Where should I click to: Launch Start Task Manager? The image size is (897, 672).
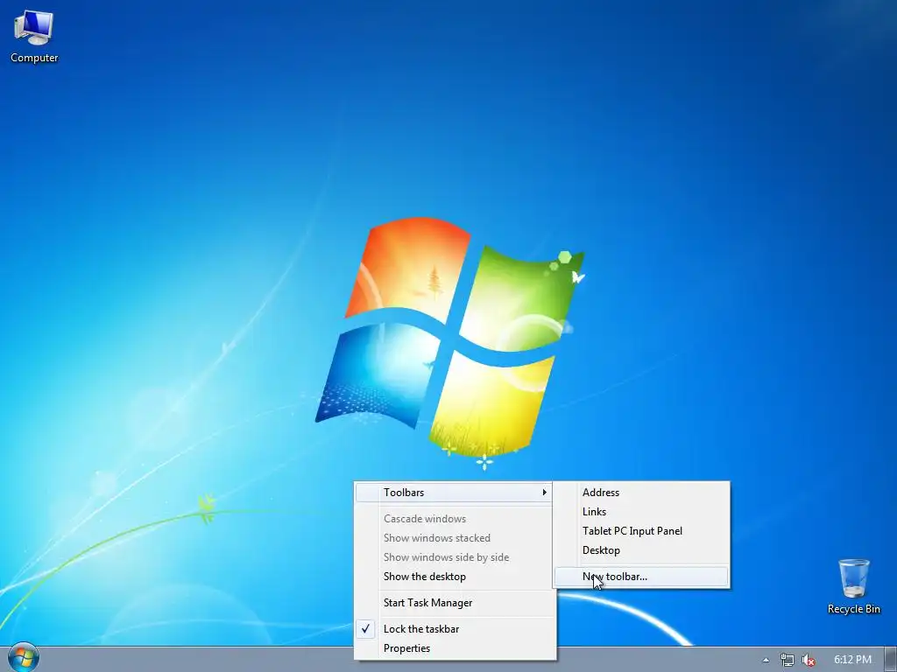point(456,603)
